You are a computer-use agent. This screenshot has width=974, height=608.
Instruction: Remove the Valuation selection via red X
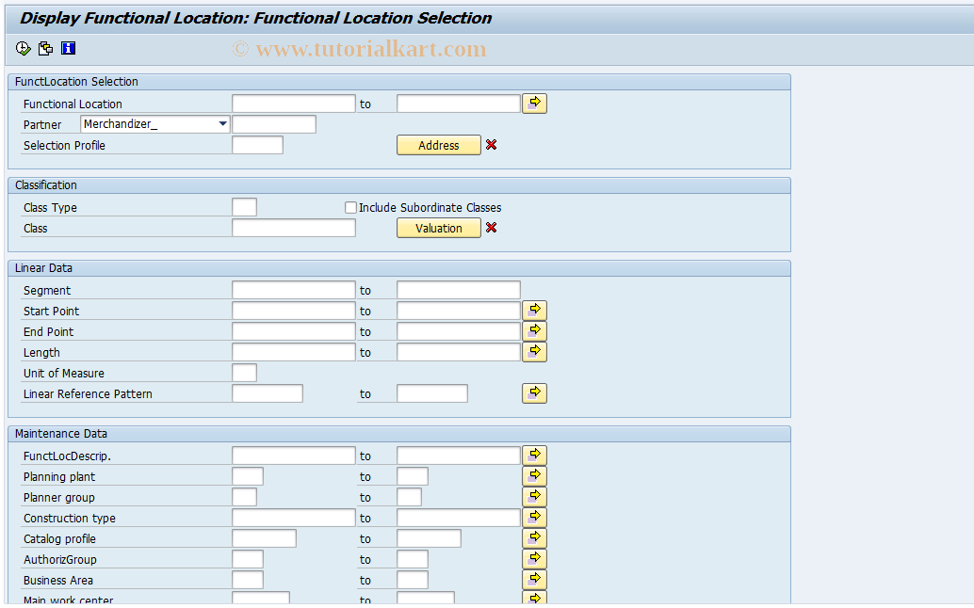coord(491,228)
